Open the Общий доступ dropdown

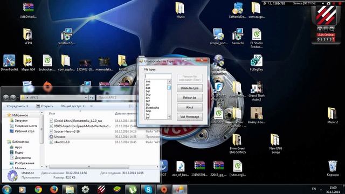click(72, 106)
